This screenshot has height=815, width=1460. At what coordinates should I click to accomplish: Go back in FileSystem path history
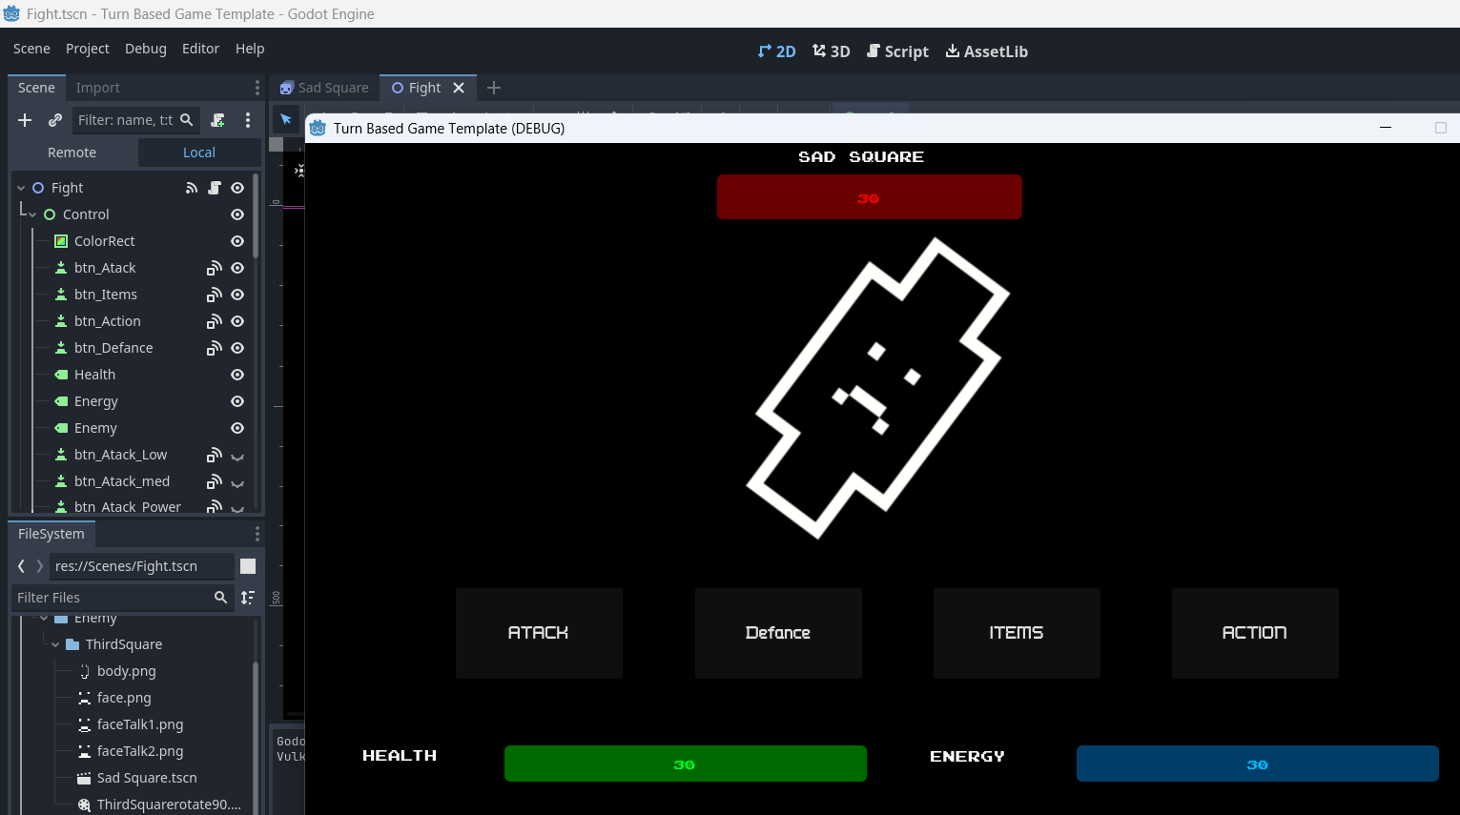pos(21,566)
